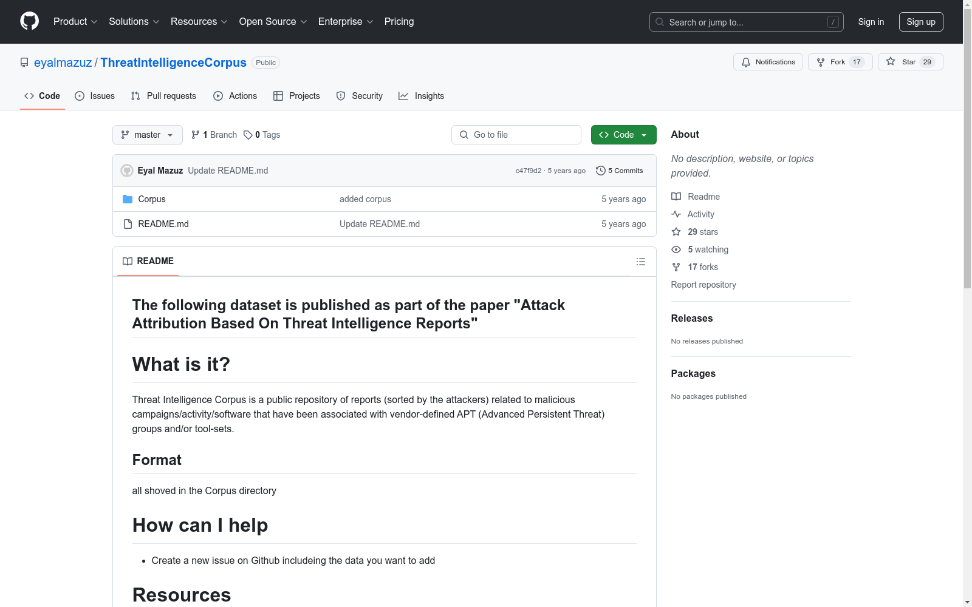This screenshot has width=972, height=607.
Task: Open the Corpus folder
Action: tap(152, 199)
